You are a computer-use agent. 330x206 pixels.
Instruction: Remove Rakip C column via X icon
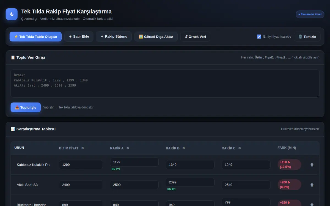point(240,148)
